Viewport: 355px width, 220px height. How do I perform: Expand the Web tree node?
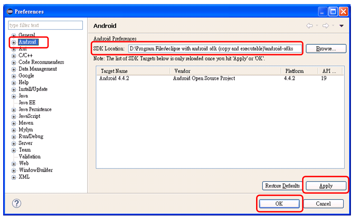(14, 164)
